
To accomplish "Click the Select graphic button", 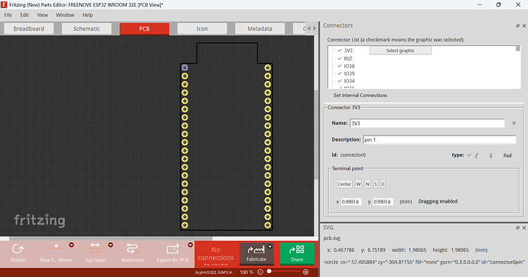I will pos(400,51).
